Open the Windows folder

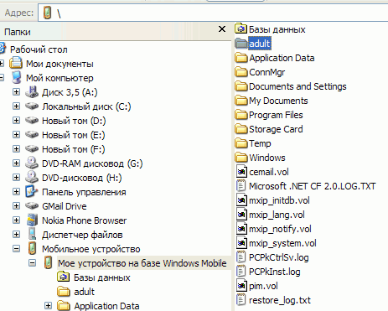[x=267, y=158]
